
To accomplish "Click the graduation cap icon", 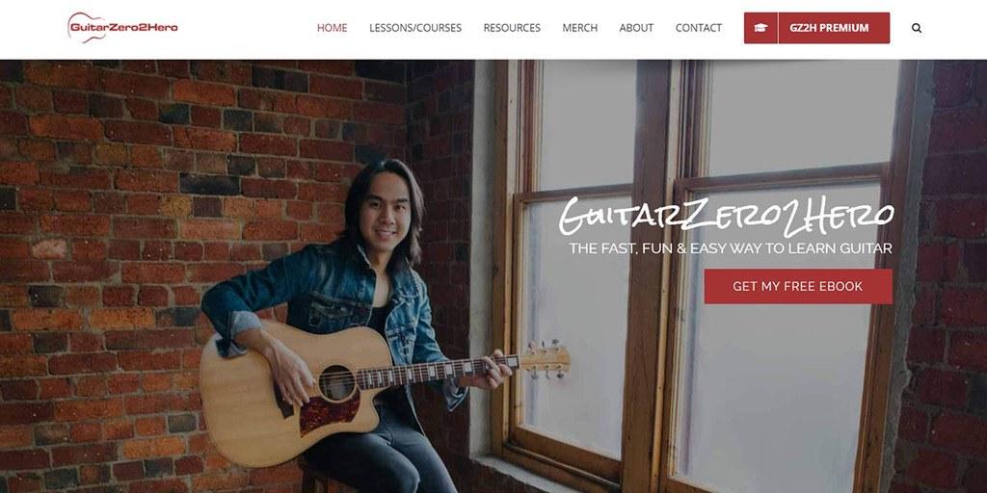I will (761, 28).
